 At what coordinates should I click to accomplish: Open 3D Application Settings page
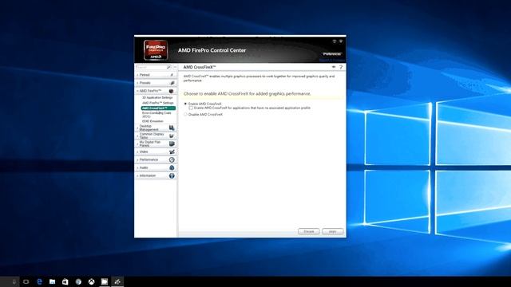pyautogui.click(x=157, y=97)
